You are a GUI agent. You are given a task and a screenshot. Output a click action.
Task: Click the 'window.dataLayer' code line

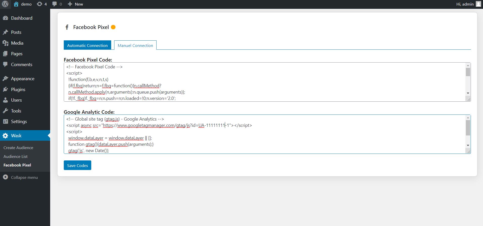pyautogui.click(x=110, y=138)
